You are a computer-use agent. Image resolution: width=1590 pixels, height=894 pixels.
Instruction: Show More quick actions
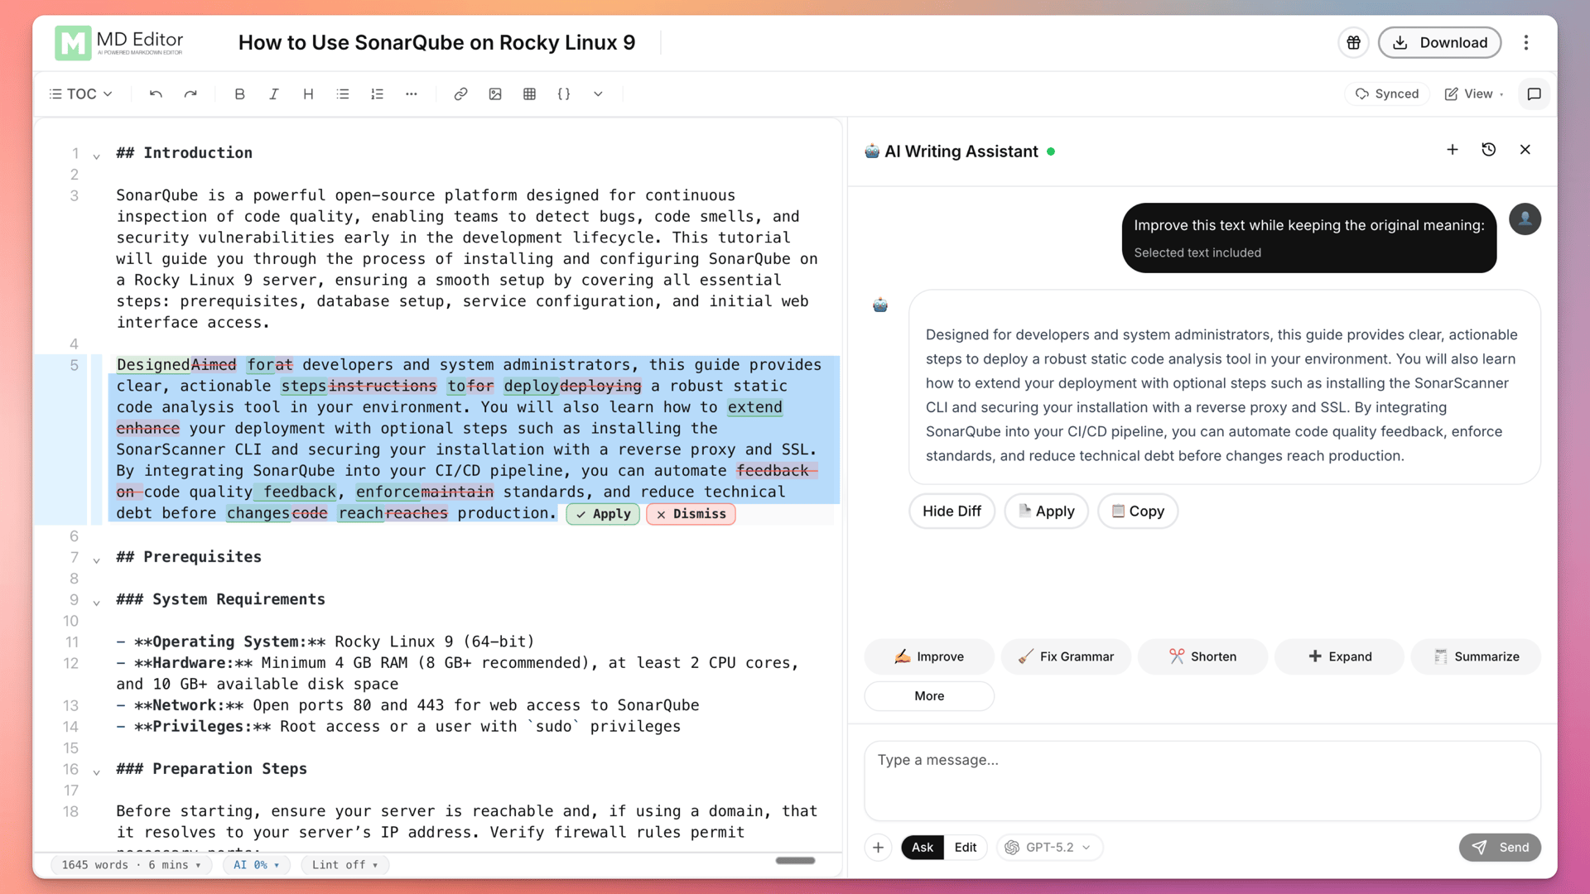929,696
